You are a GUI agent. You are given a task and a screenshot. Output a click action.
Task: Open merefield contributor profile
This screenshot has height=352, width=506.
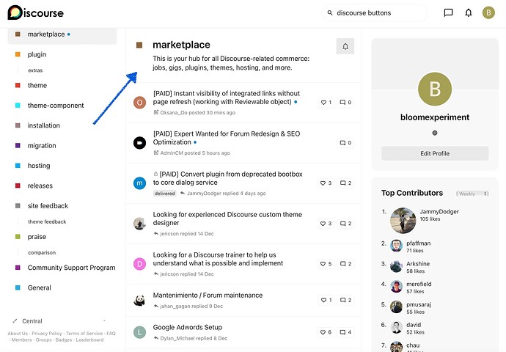tap(419, 284)
